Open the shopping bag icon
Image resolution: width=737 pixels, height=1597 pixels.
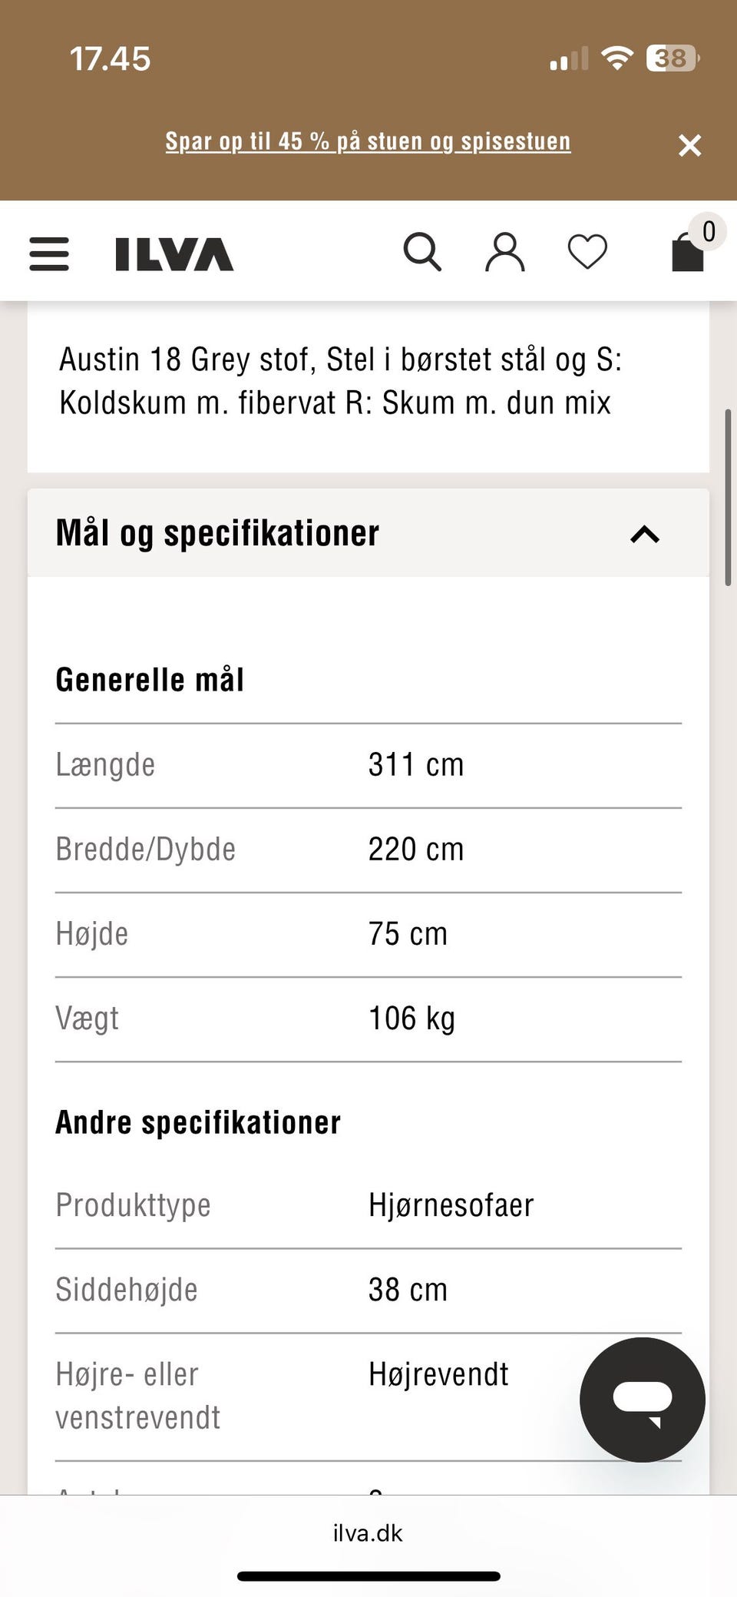coord(687,253)
